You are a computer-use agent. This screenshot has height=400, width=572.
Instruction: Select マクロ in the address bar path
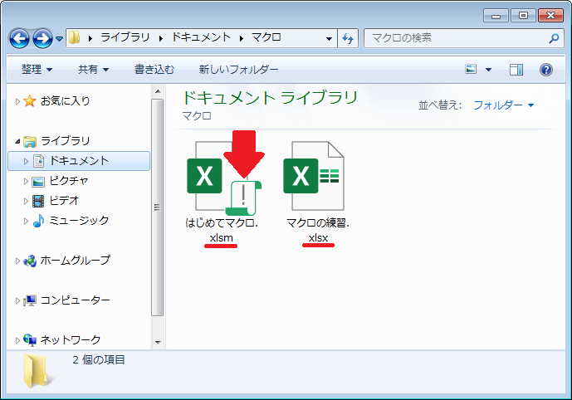click(266, 37)
